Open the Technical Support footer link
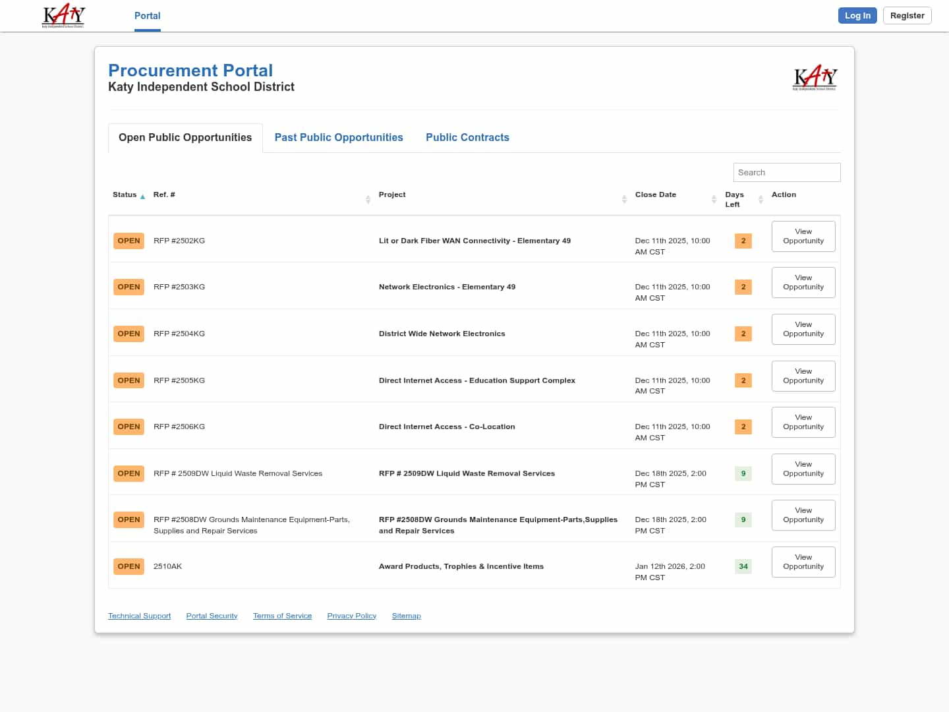This screenshot has height=712, width=949. [x=139, y=616]
